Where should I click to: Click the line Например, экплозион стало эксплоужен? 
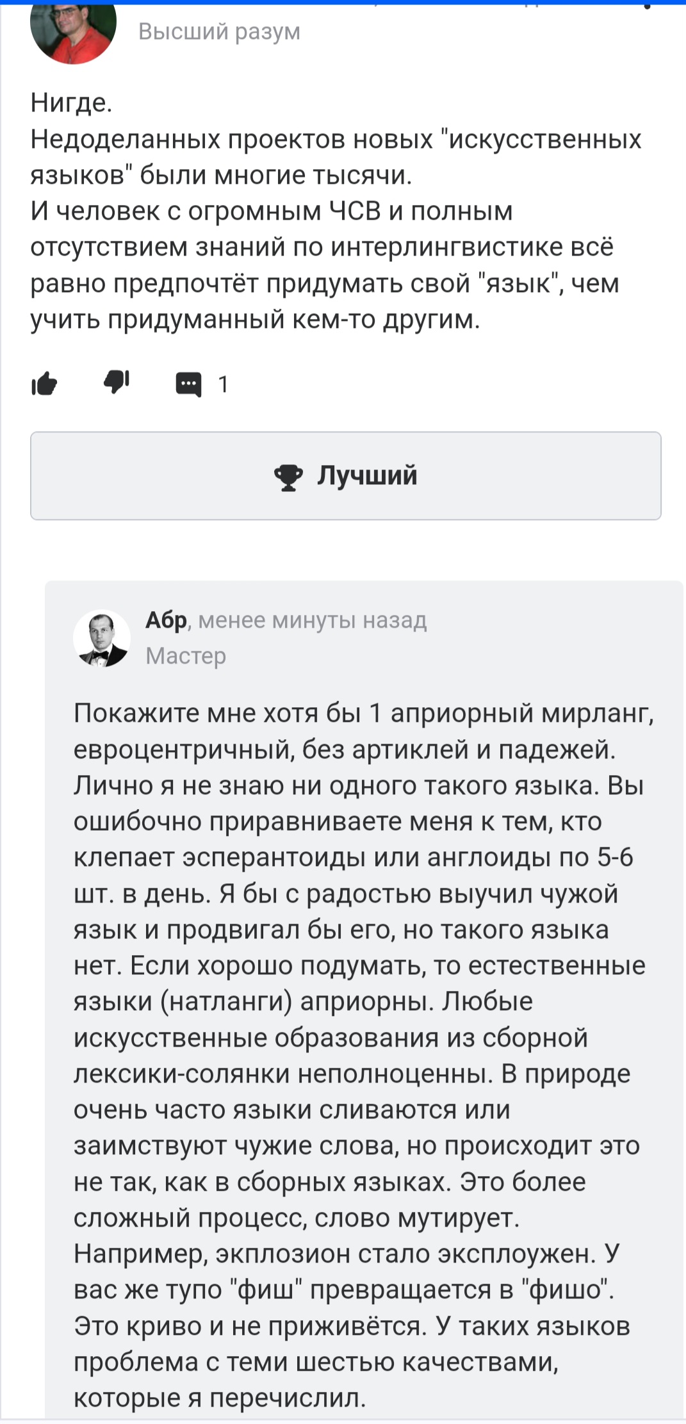coord(347,1253)
